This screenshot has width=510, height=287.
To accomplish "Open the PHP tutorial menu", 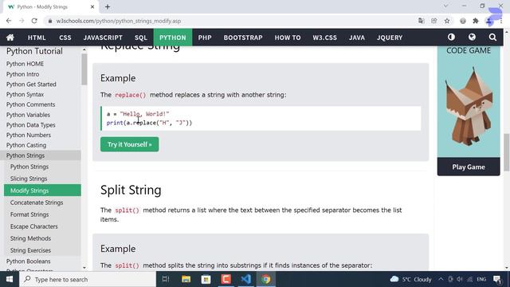I will click(x=205, y=37).
